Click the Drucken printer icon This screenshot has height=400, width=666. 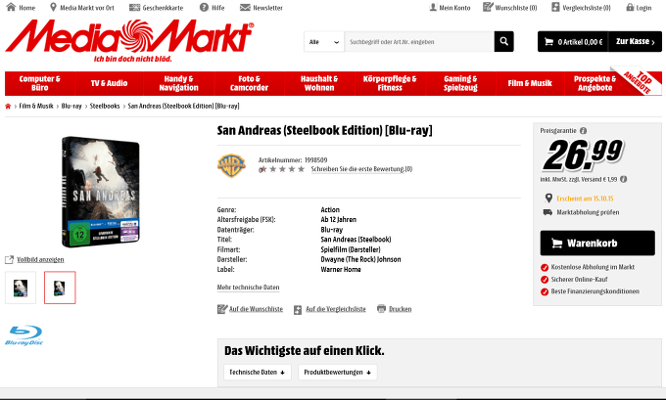(x=381, y=309)
